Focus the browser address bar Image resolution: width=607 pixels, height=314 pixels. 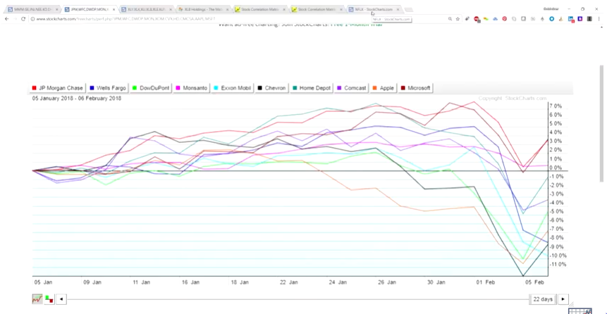211,19
